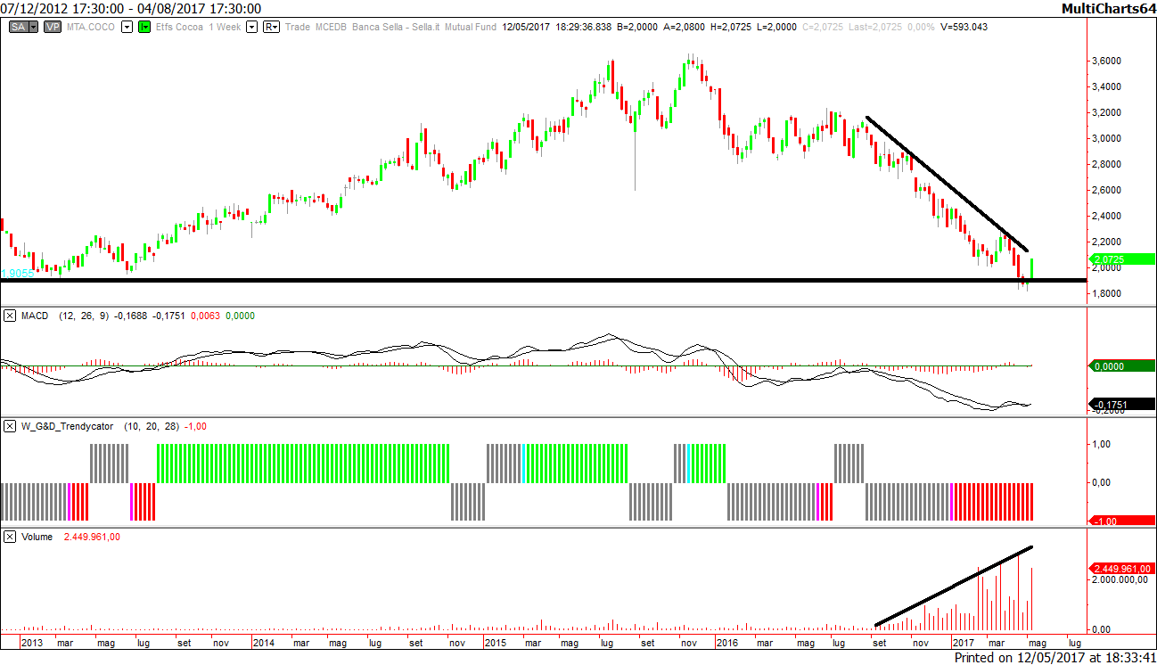1157x665 pixels.
Task: Click the A=2,0800 ask value
Action: coord(685,27)
